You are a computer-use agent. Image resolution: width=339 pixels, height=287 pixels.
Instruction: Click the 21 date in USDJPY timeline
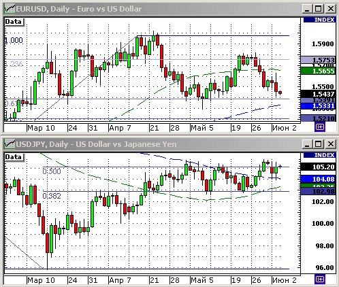click(155, 280)
